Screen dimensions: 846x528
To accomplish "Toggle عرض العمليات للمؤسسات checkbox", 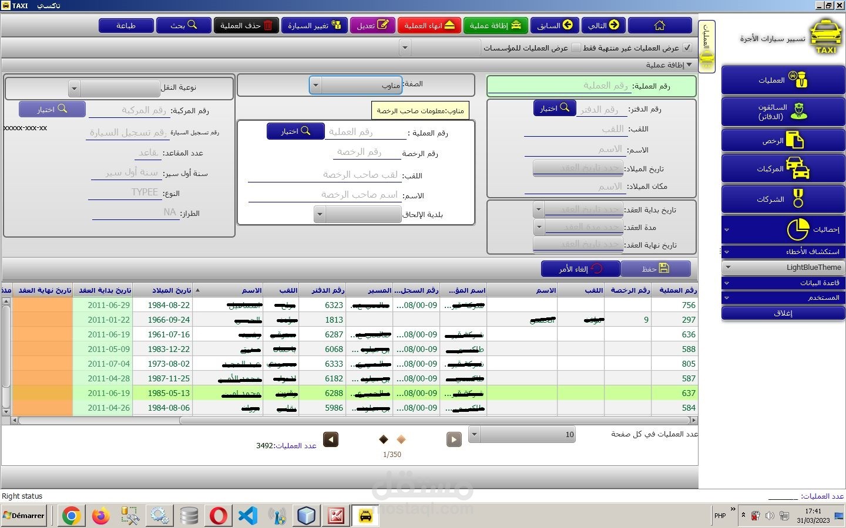I will click(576, 48).
